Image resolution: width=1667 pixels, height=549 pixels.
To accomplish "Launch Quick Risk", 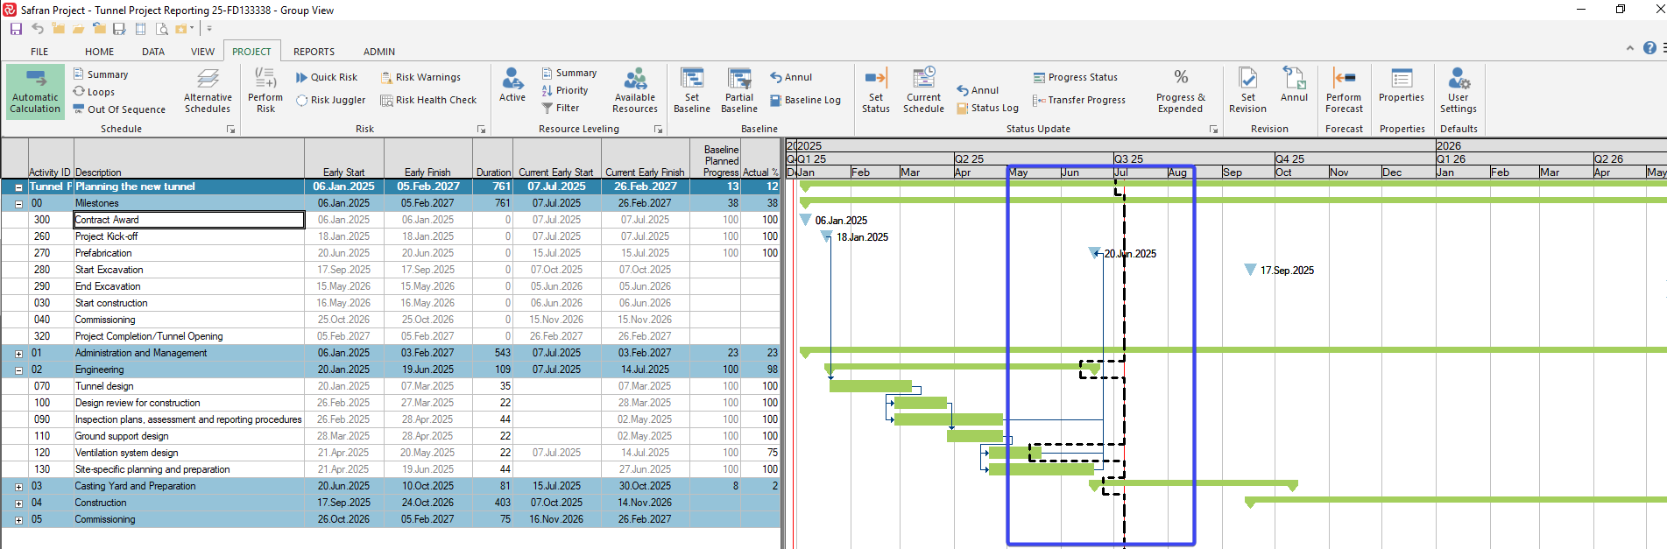I will pyautogui.click(x=327, y=77).
